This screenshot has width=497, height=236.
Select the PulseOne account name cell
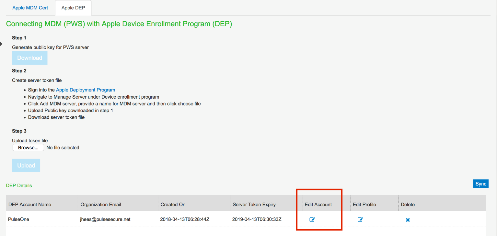coord(18,219)
